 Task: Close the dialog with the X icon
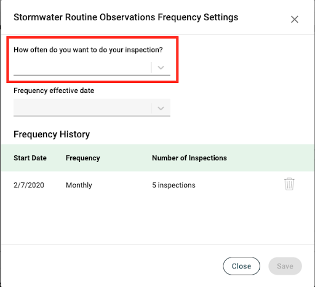click(295, 20)
